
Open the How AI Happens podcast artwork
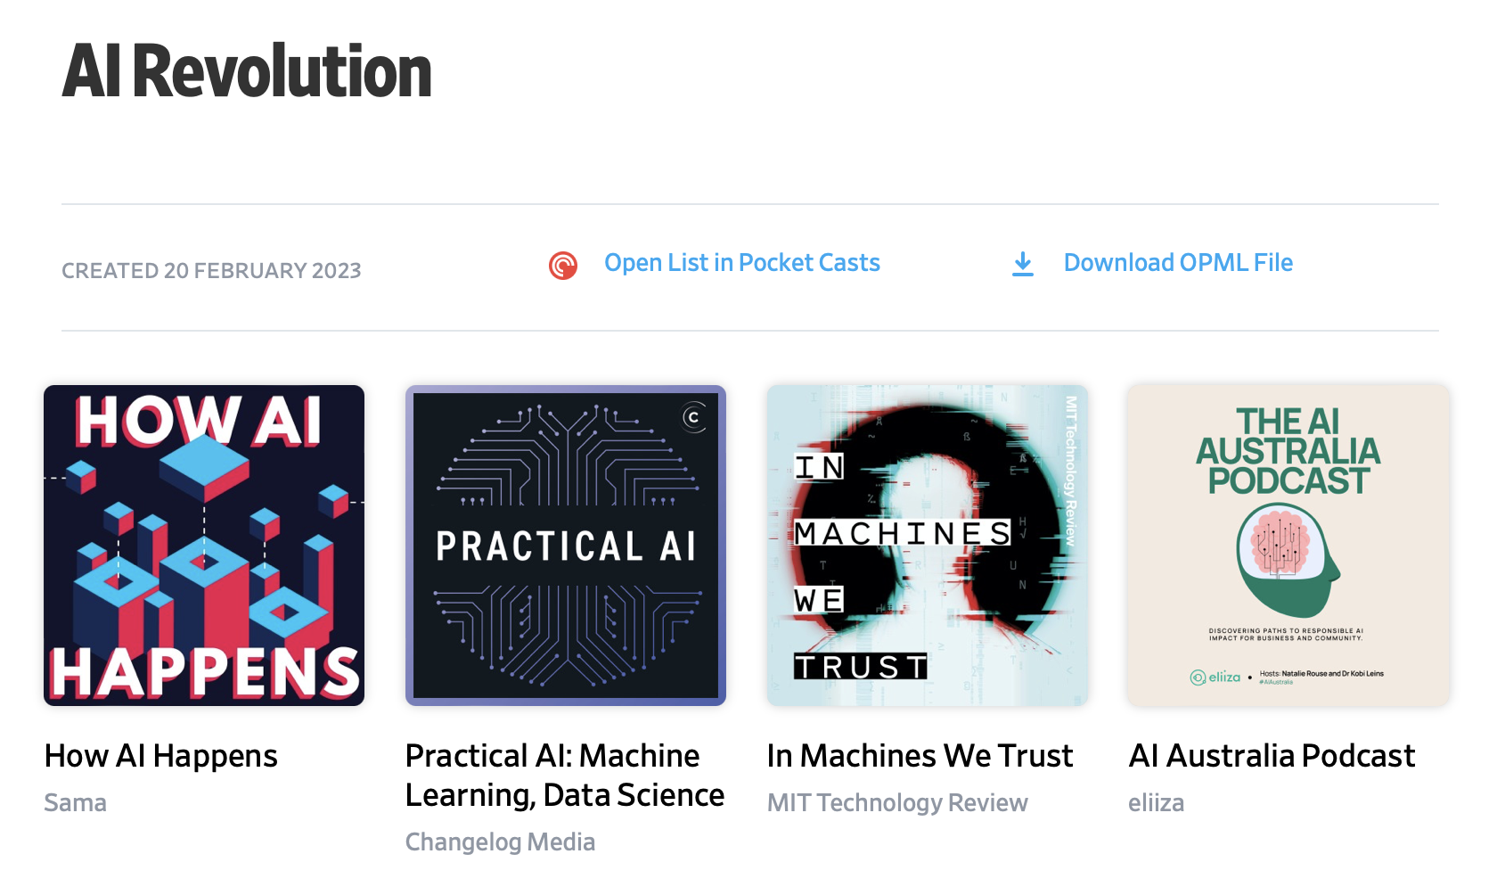[203, 545]
